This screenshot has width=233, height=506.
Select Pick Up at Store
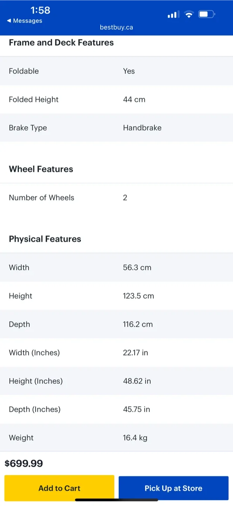(x=173, y=488)
